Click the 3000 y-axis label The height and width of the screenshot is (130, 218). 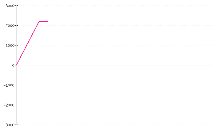click(10, 6)
